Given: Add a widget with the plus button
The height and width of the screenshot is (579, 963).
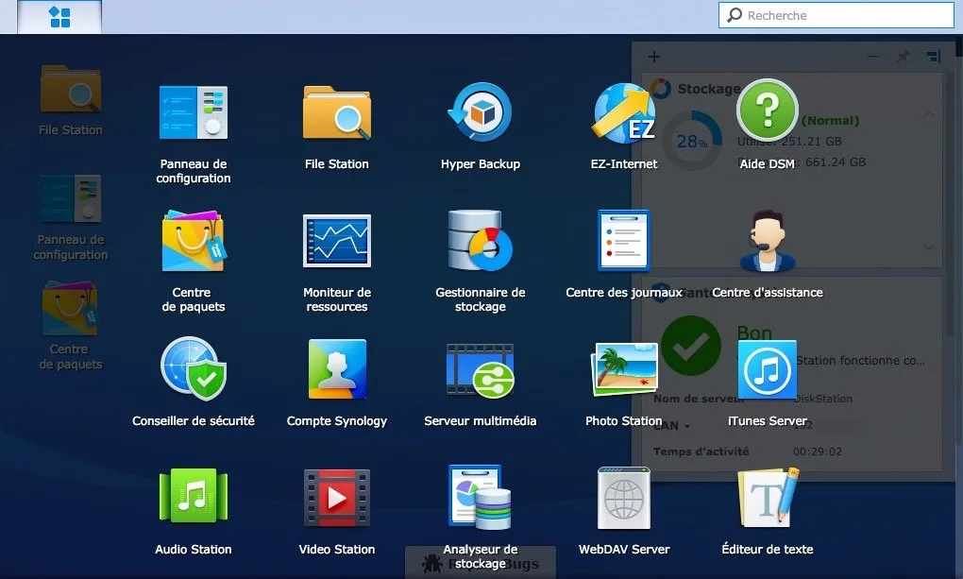Looking at the screenshot, I should point(654,58).
